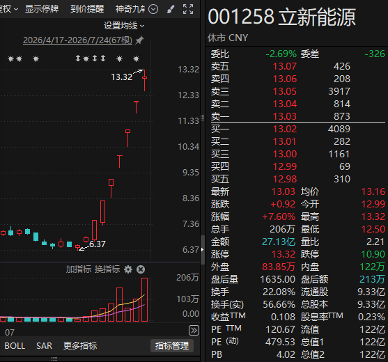Select the SAR indicator tab
Screen dimensions: 388x362
(44, 346)
